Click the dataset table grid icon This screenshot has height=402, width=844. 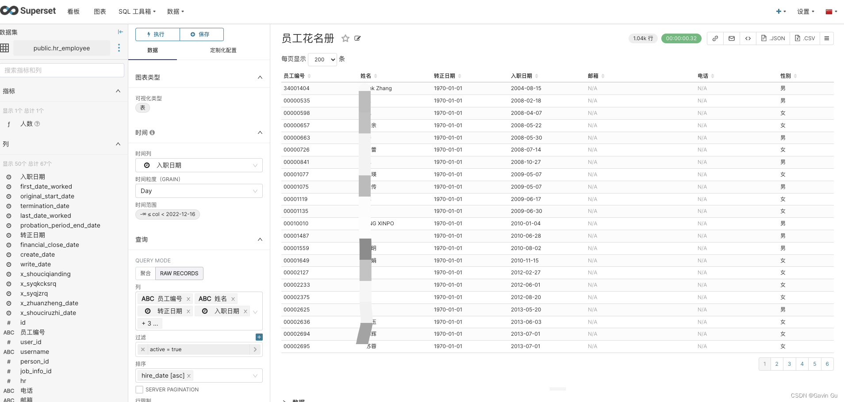5,48
